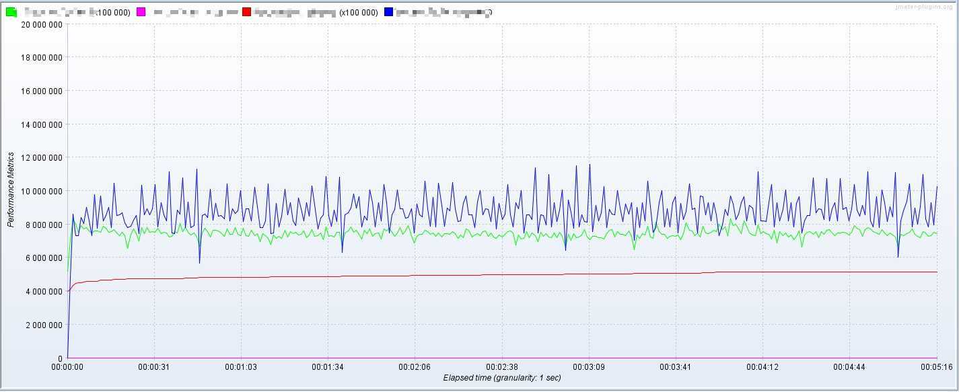This screenshot has height=392, width=959.
Task: Click the 'Elapsed time (granularity: 1 sec)' axis title
Action: 502,378
